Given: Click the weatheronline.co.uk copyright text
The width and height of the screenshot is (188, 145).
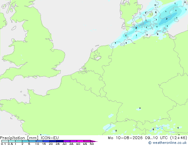Looking at the screenshot, I should click(x=168, y=143).
